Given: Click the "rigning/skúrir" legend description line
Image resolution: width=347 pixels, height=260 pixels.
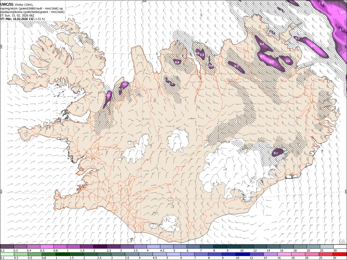Looking at the screenshot, I should [31, 8].
